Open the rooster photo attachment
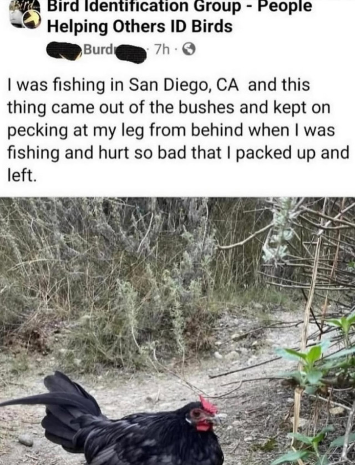This screenshot has height=465, width=355. coord(177,331)
